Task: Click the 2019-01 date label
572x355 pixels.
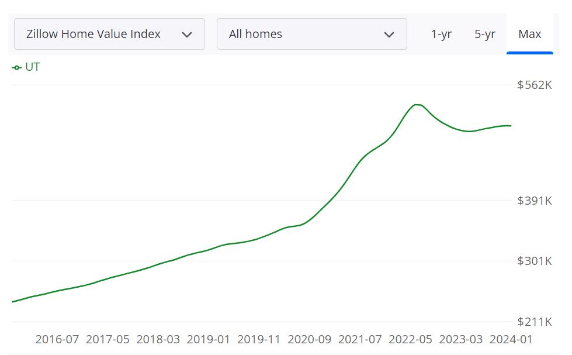Action: pos(209,339)
